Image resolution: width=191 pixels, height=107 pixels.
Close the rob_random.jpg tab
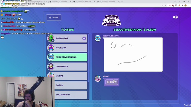[x=70, y=2]
